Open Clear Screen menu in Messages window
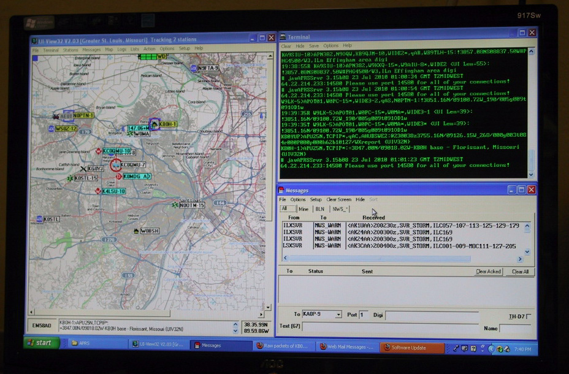Screen dimensions: 569x374 (338, 200)
